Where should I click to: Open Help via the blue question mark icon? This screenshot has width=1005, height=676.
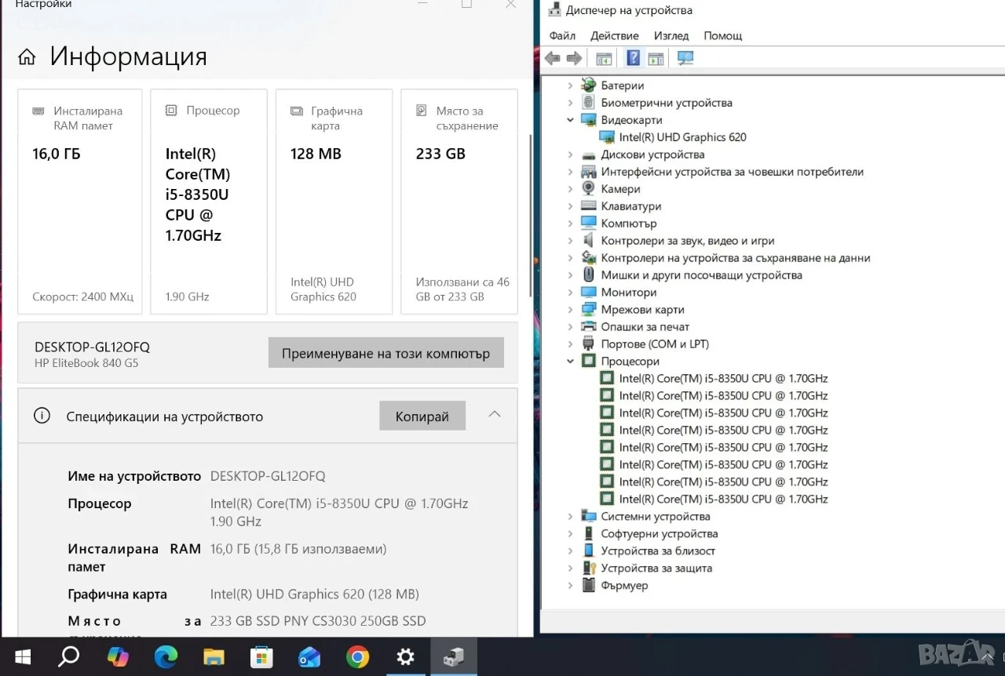(633, 58)
